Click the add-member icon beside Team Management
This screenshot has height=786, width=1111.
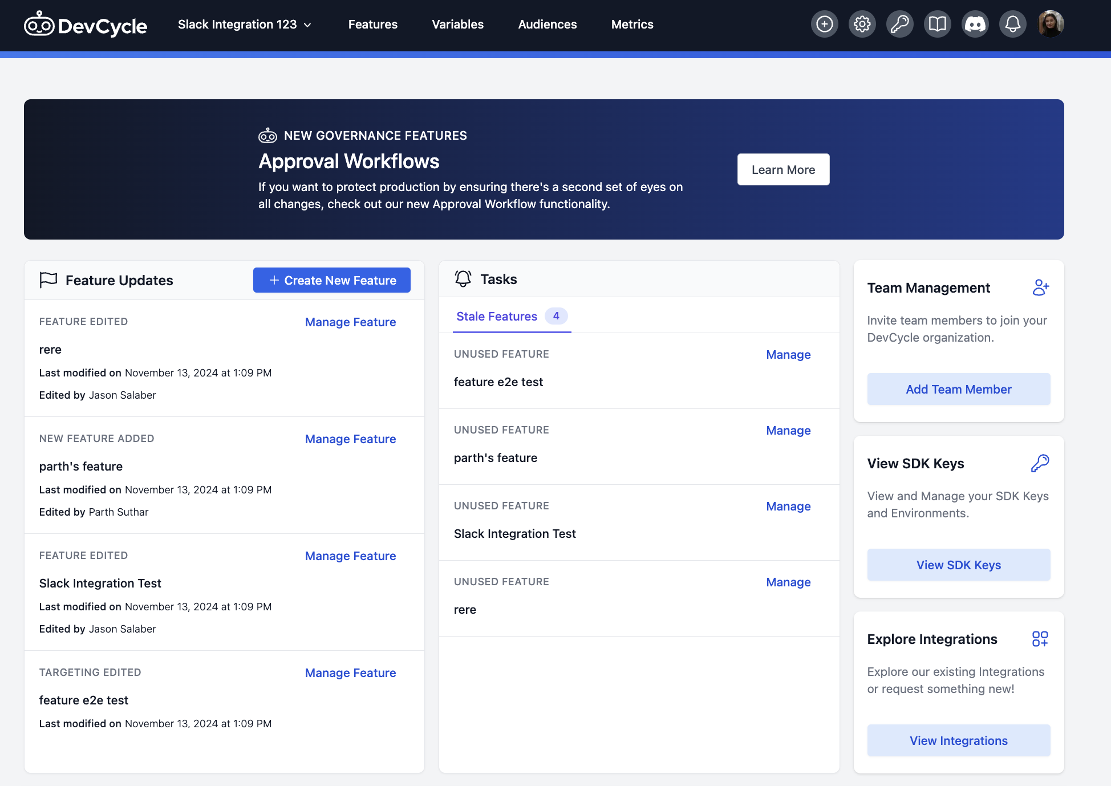(x=1040, y=287)
